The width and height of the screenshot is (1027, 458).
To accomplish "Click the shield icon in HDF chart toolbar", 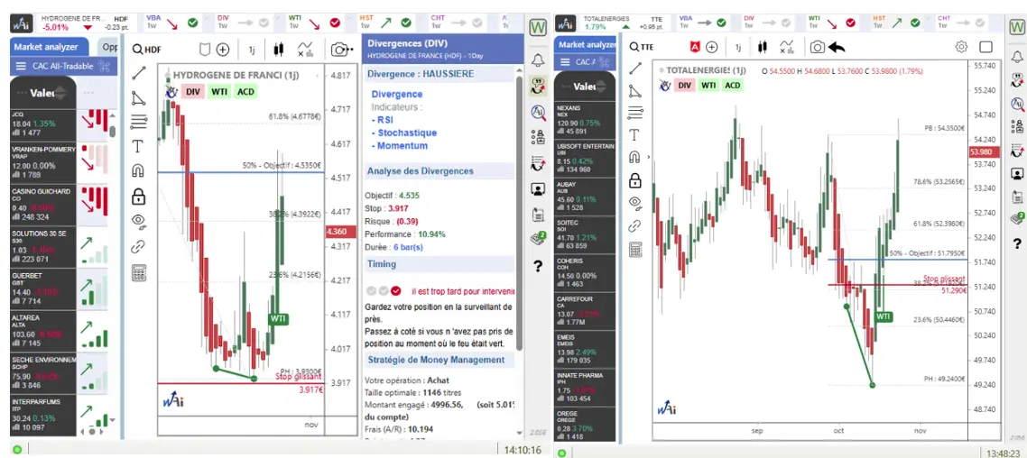I will pyautogui.click(x=205, y=49).
